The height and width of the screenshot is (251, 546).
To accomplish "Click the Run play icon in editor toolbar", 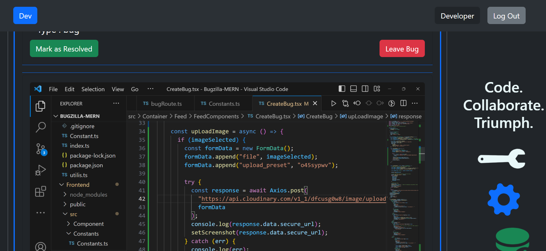I will coord(333,103).
